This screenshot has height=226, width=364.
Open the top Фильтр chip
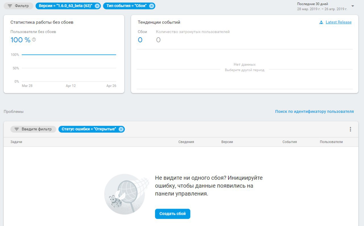[x=18, y=6]
